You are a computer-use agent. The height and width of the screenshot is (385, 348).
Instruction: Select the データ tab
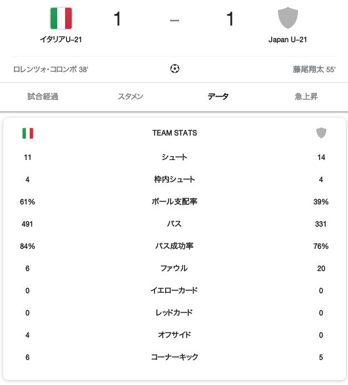point(218,97)
